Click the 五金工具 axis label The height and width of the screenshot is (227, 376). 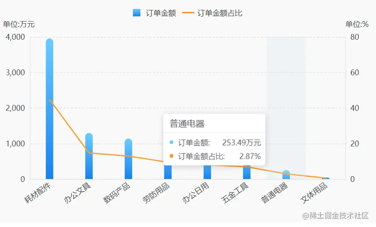pyautogui.click(x=235, y=193)
